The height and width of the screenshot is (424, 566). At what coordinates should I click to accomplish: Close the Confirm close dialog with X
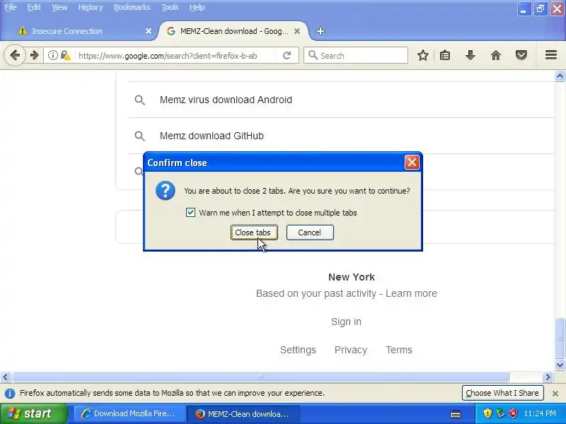(x=412, y=163)
